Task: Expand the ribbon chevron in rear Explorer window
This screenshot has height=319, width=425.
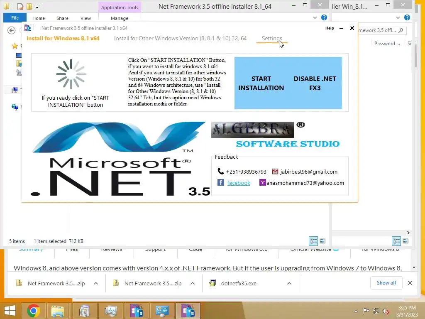Action: click(x=398, y=17)
